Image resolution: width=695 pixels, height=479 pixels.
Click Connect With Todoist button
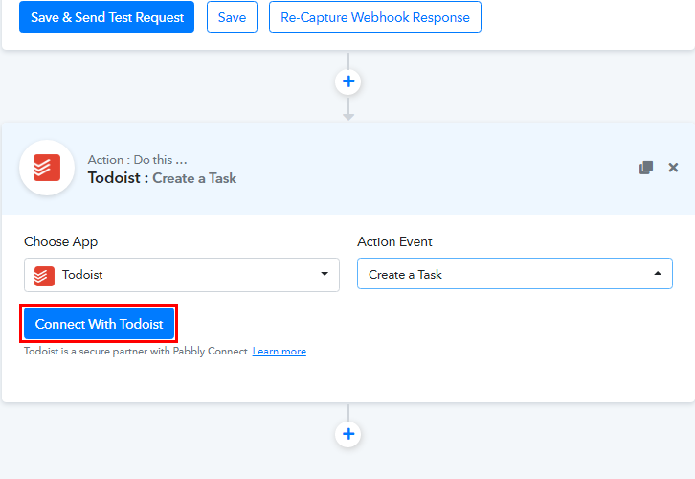pos(99,324)
